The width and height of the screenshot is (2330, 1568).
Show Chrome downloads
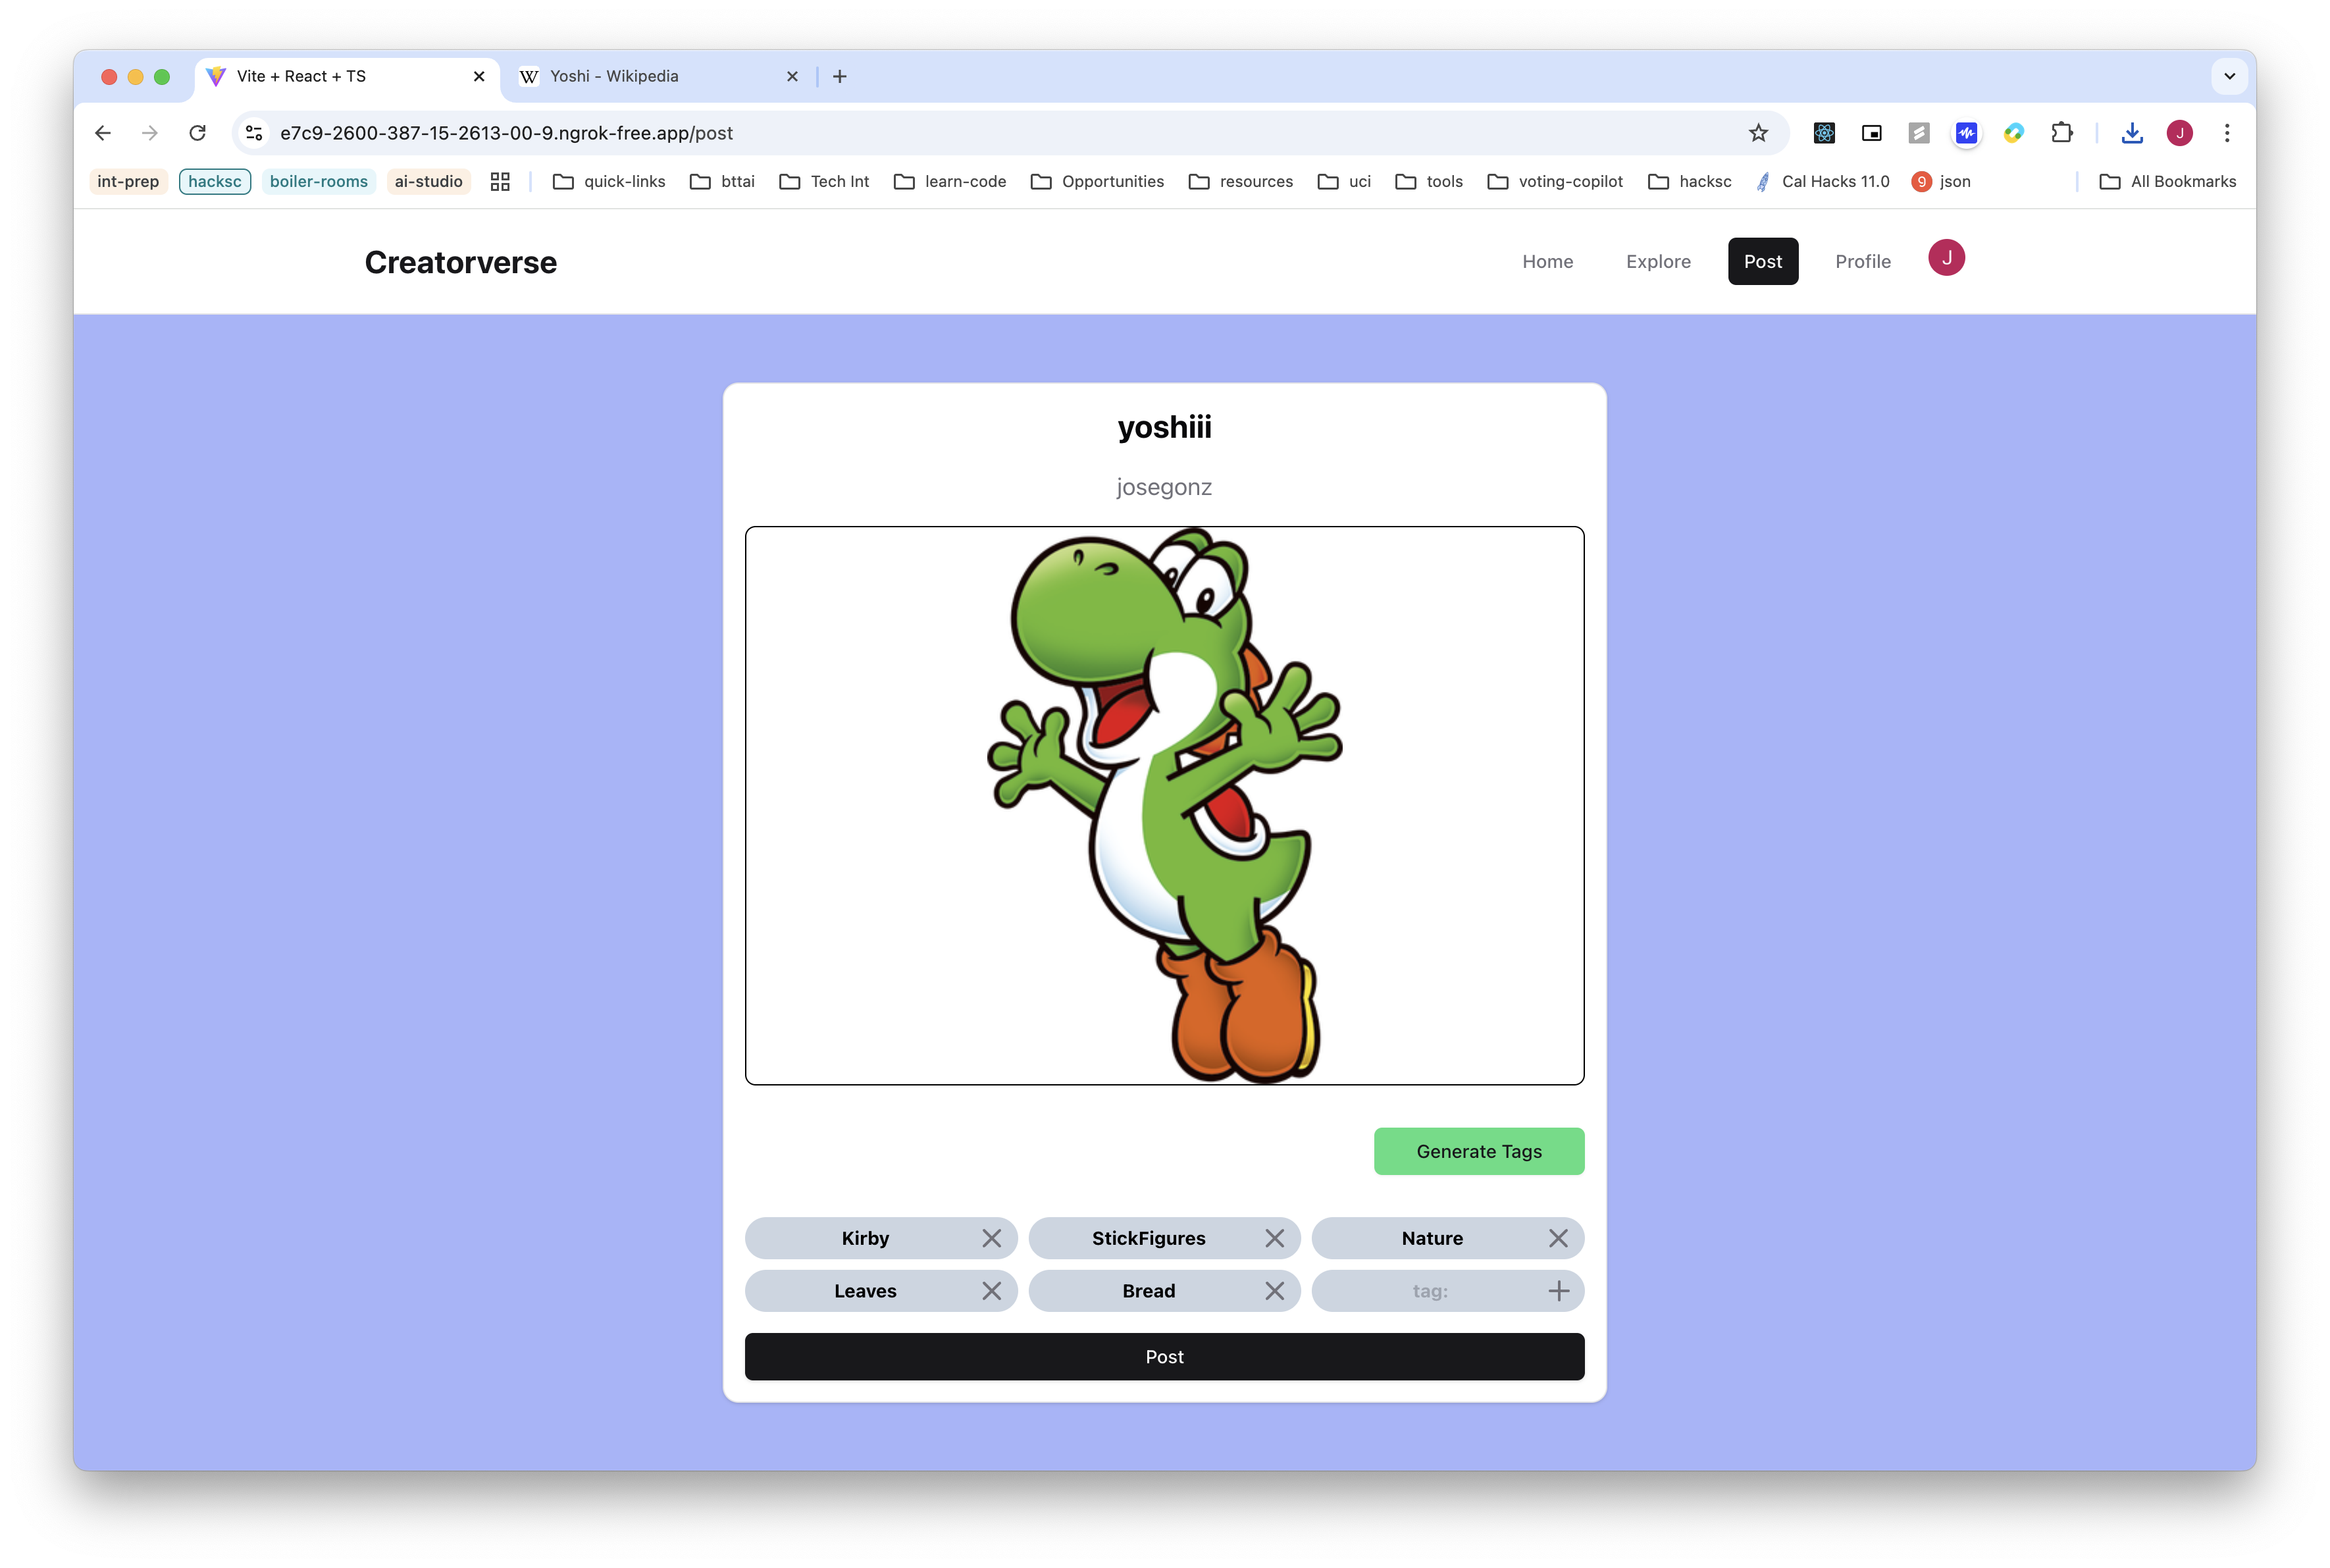coord(2132,133)
